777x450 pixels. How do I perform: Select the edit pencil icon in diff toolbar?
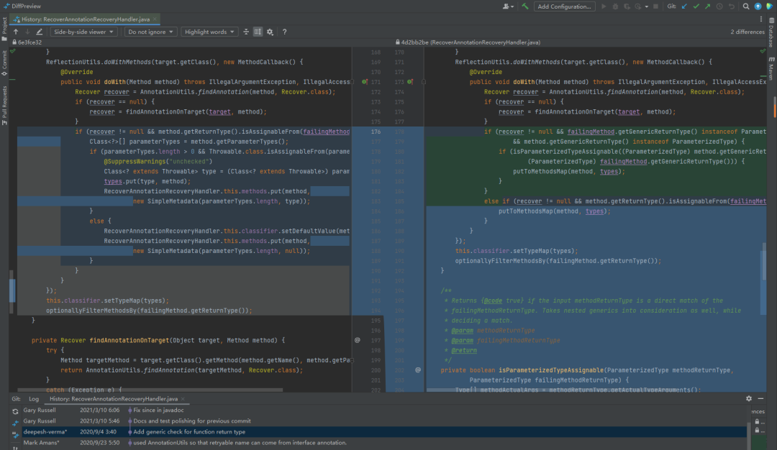click(x=40, y=32)
